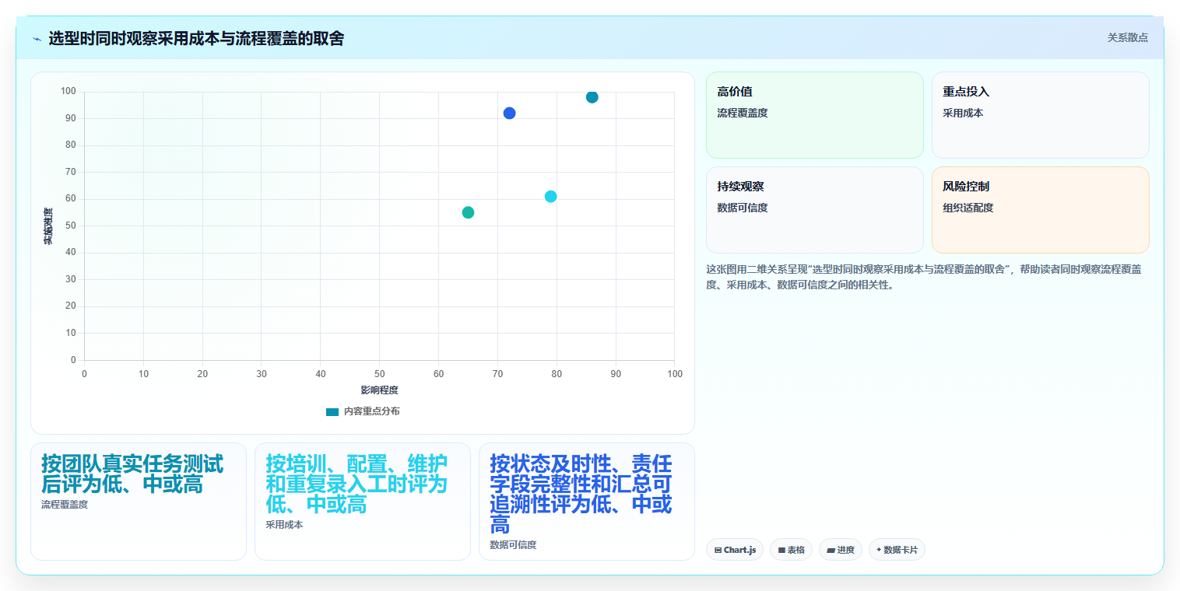Click 流程覆盖度 caption under first bottom card
This screenshot has width=1180, height=591.
[x=65, y=504]
